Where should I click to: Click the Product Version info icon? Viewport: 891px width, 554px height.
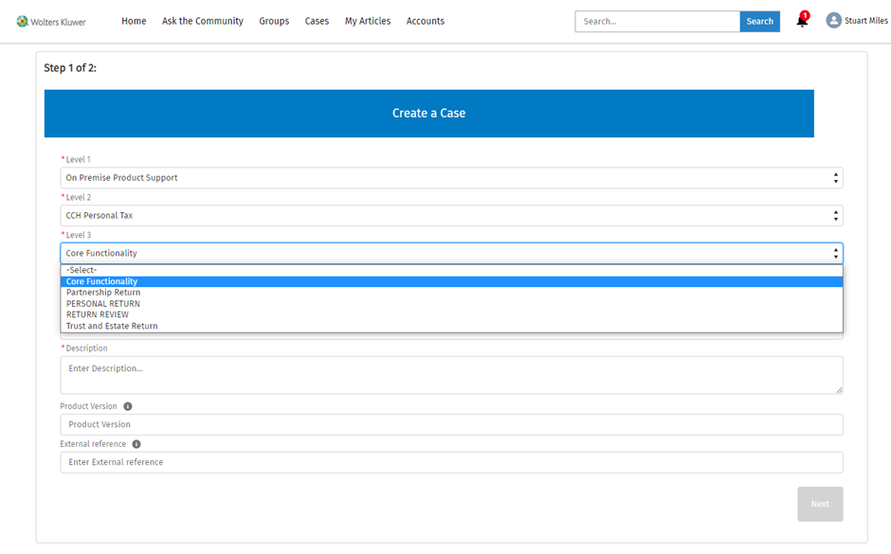tap(128, 406)
